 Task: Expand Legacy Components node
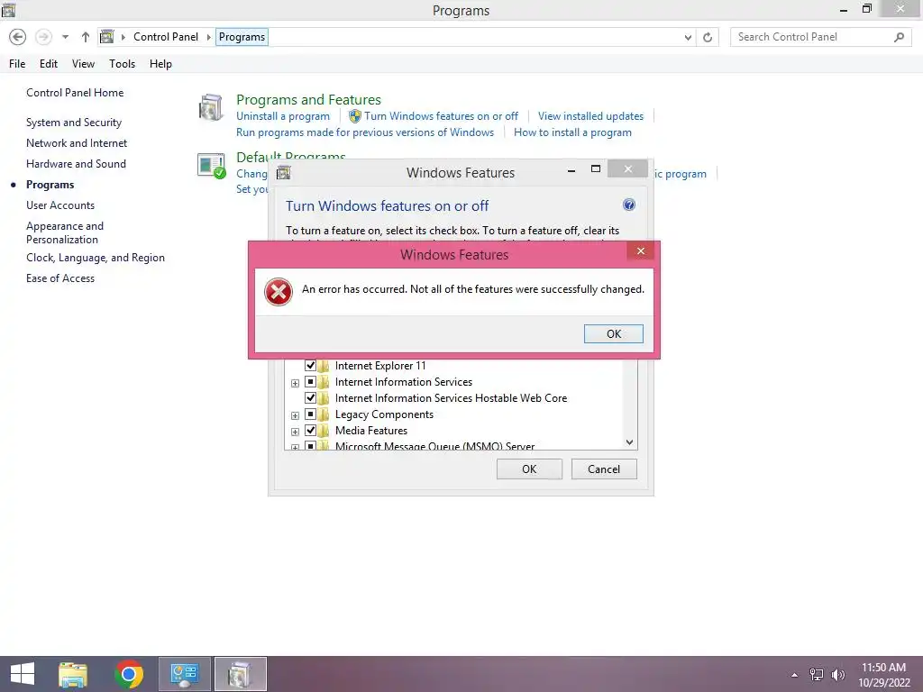coord(295,415)
